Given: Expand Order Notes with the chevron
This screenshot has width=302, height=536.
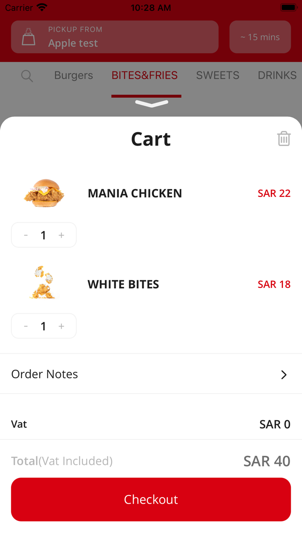Looking at the screenshot, I should (284, 374).
